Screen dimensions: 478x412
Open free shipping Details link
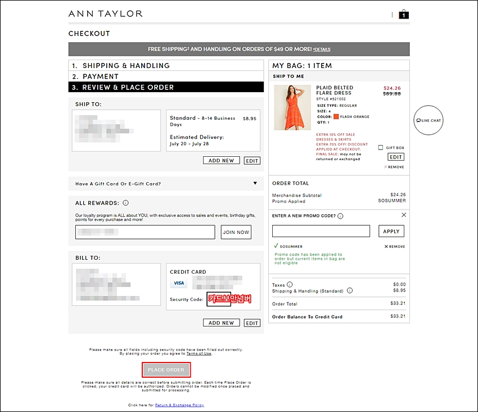322,49
